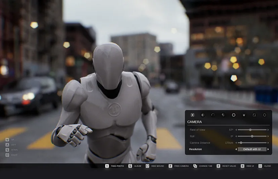Click the 'LEFT' movement label
Screen dimensions: 278x179
14,145
